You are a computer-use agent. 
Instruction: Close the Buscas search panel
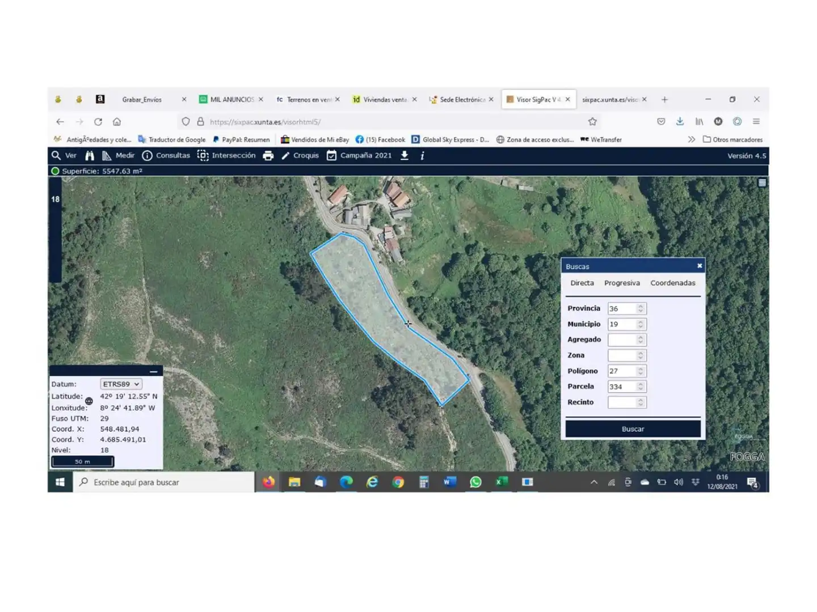tap(700, 266)
